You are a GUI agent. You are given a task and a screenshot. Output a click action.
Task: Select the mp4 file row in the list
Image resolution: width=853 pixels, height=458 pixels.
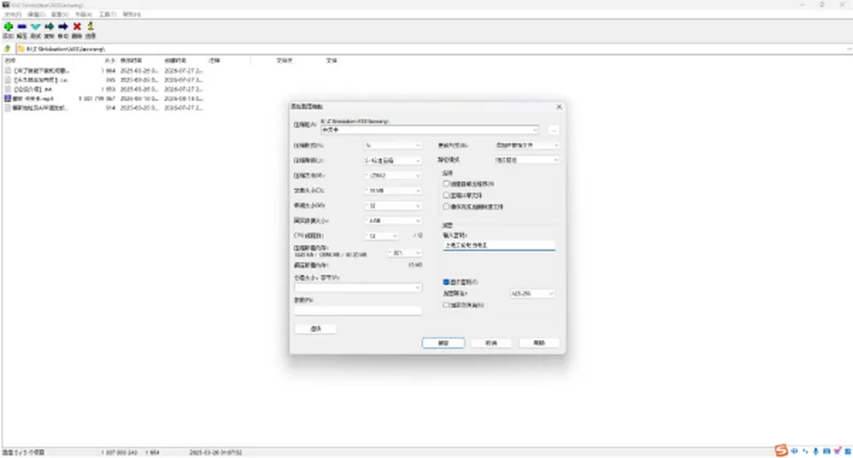(x=103, y=99)
